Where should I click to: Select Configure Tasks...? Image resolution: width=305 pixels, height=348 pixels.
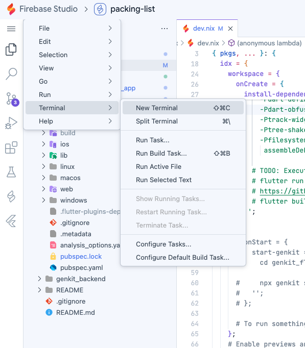(x=183, y=244)
